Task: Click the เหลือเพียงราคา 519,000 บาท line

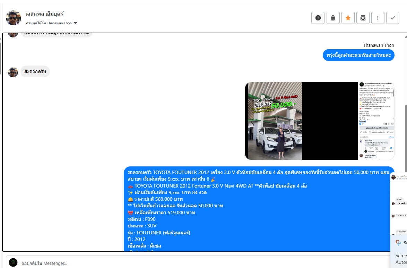Action: point(162,213)
